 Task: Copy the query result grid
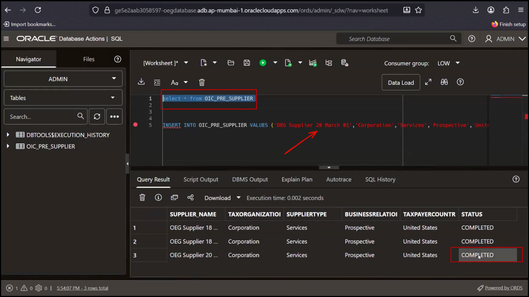point(174,197)
